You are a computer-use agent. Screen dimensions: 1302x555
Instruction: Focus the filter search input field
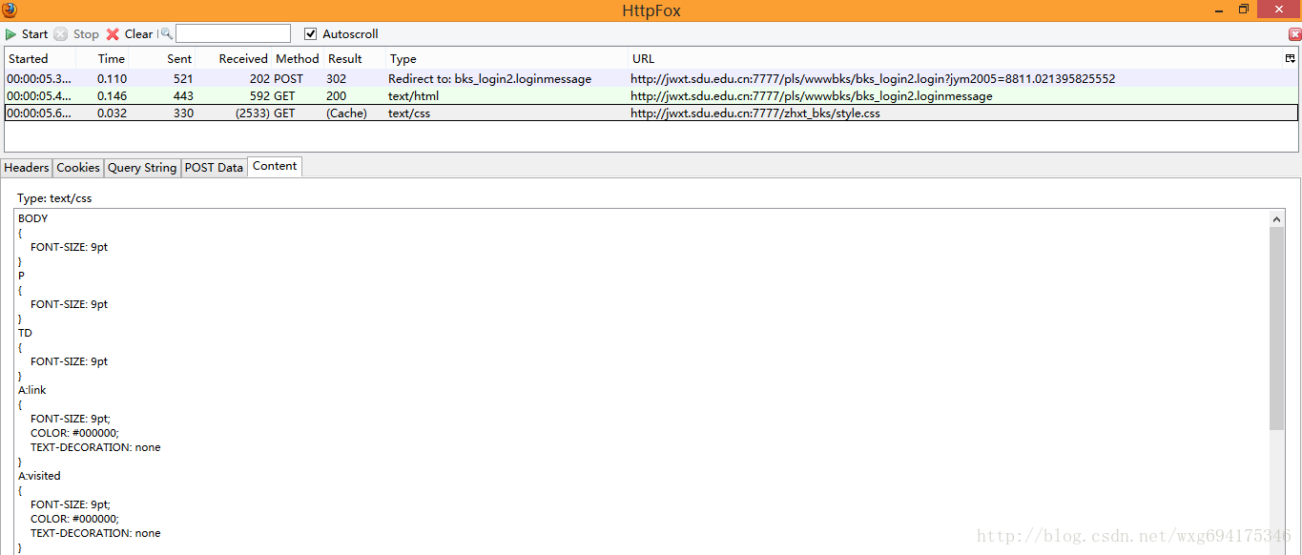pos(233,33)
